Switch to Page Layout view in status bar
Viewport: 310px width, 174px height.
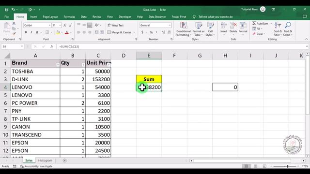pyautogui.click(x=255, y=166)
